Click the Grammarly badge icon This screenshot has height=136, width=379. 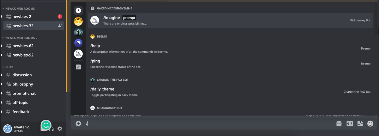[46, 126]
